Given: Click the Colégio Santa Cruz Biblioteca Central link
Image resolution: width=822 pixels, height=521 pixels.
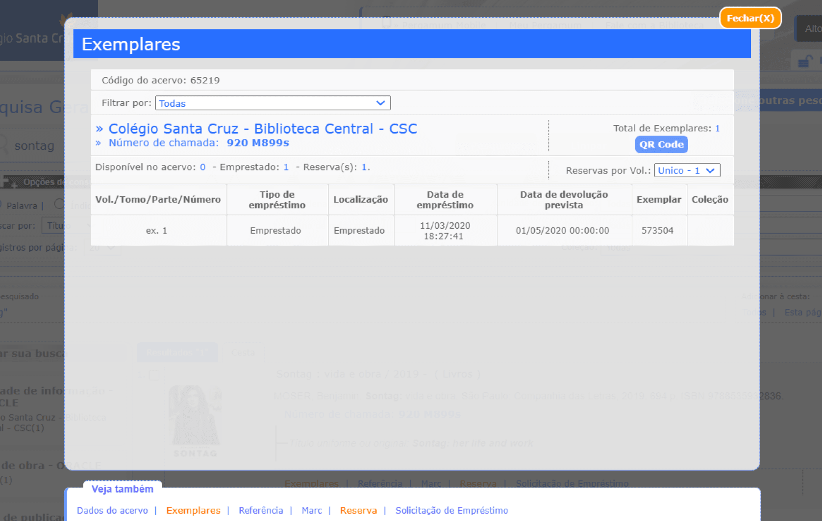Looking at the screenshot, I should pyautogui.click(x=262, y=129).
